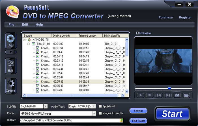Click the Purchase link
This screenshot has height=126, width=198.
click(x=165, y=17)
